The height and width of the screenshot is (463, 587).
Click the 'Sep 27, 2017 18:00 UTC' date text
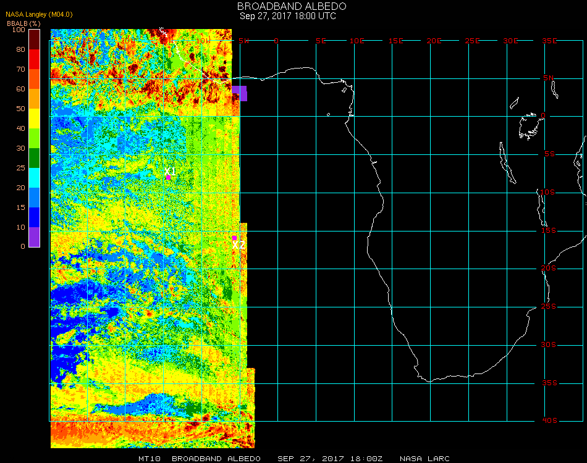pyautogui.click(x=288, y=16)
